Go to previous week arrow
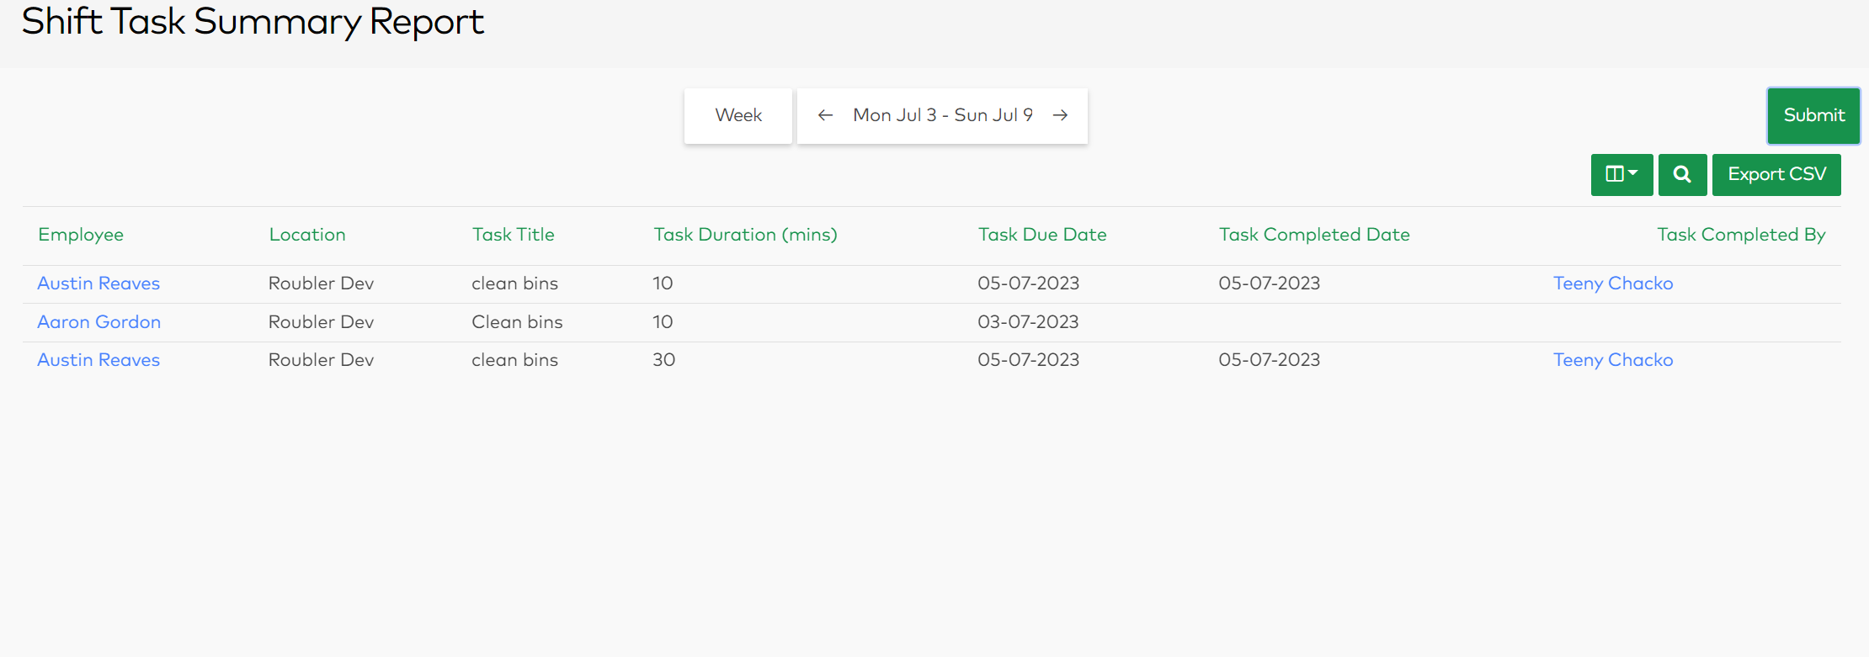1869x657 pixels. [825, 115]
